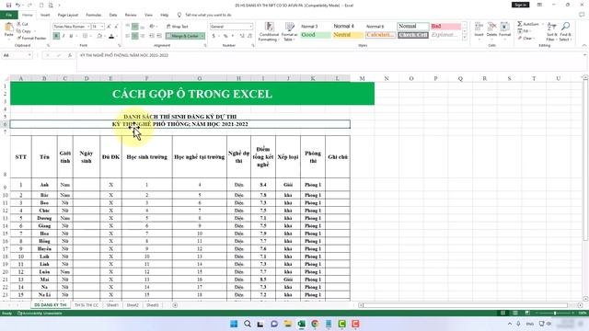Click the Top Align icon
The width and height of the screenshot is (589, 331).
[128, 27]
